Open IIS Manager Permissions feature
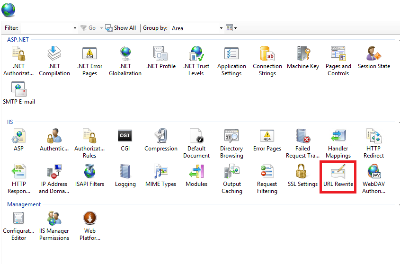The image size is (400, 264). (54, 226)
